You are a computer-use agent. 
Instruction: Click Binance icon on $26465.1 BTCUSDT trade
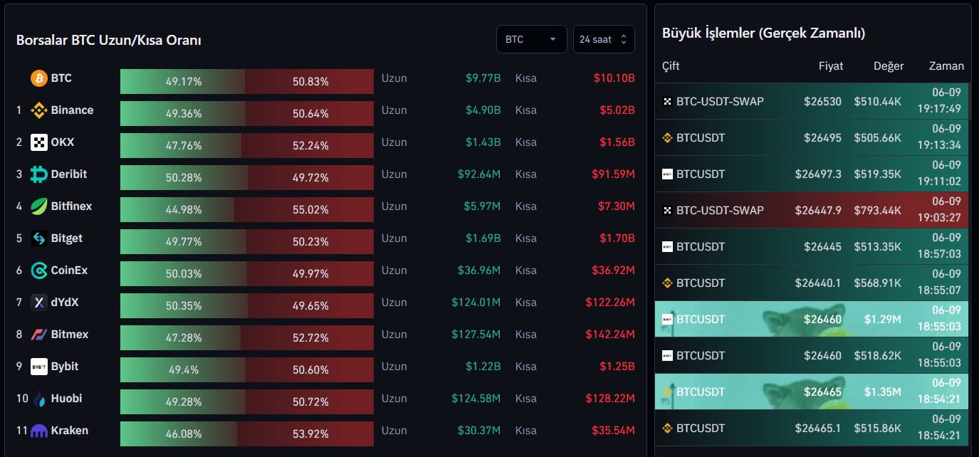tap(668, 429)
